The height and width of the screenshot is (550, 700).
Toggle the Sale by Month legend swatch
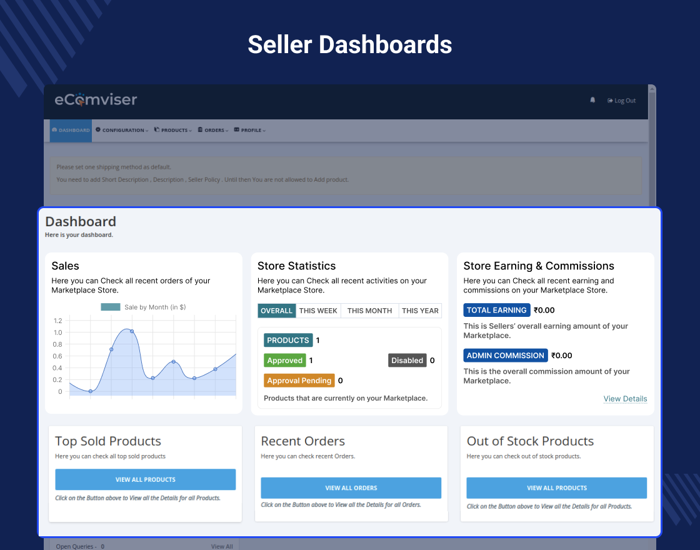[110, 307]
